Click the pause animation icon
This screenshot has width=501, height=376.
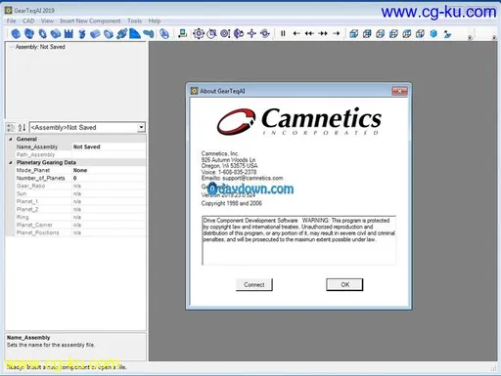pyautogui.click(x=283, y=33)
